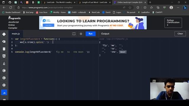
Task: Open 29d89 - collabedit bookmark
Action: (x=77, y=12)
